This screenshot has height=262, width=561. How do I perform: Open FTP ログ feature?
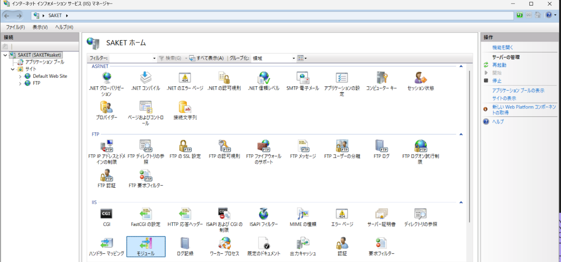point(381,149)
